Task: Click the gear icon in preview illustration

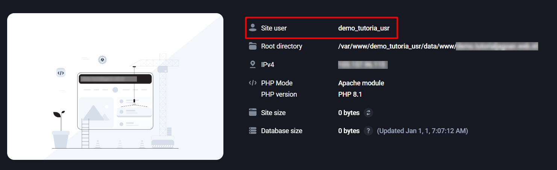Action: 102,59
